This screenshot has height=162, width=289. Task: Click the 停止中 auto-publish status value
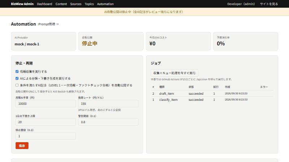tap(90, 44)
